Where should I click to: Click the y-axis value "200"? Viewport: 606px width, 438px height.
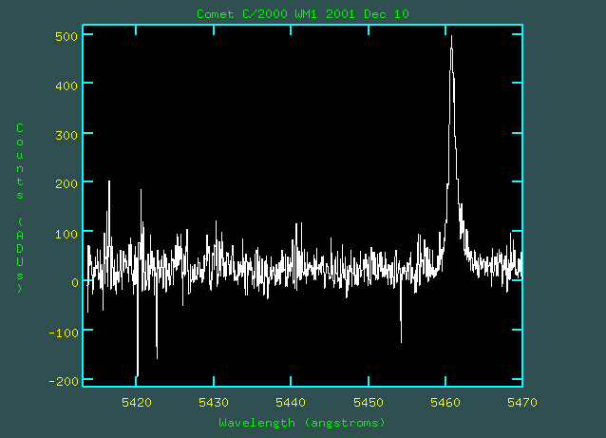66,183
